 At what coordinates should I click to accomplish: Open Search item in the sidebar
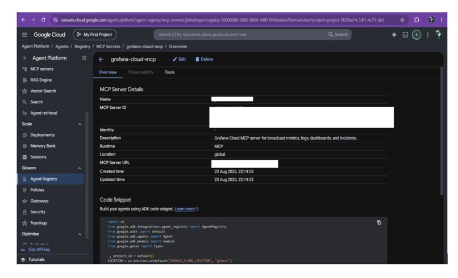pos(36,102)
